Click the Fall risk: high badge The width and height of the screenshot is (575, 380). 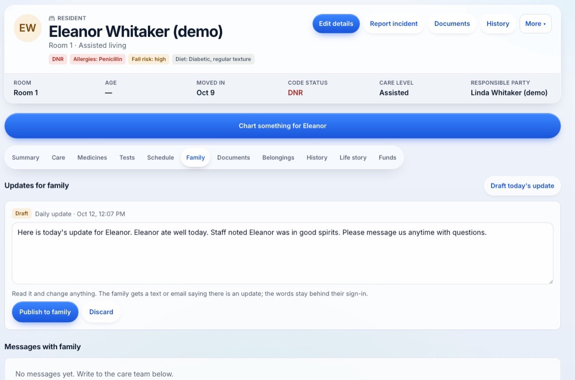pyautogui.click(x=148, y=59)
